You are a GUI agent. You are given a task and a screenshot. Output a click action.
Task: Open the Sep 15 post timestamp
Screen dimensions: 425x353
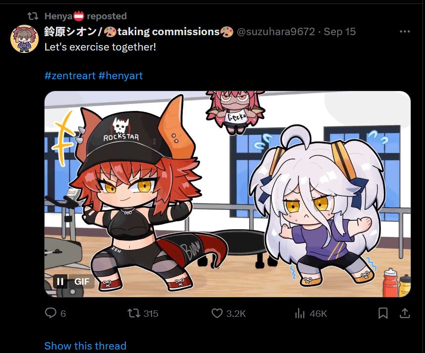[x=340, y=32]
